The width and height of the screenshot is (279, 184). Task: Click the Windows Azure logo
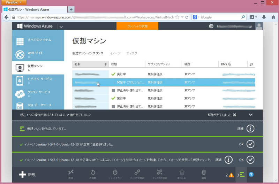coord(35,26)
